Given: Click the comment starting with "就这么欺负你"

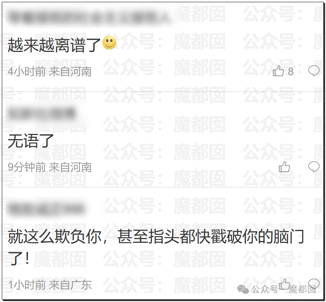Looking at the screenshot, I should point(156,247).
